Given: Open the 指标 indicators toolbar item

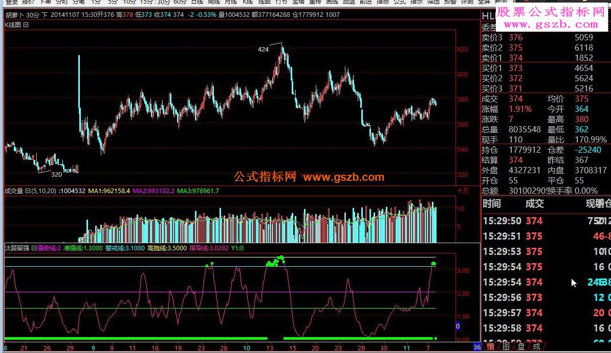Looking at the screenshot, I should point(383,2).
